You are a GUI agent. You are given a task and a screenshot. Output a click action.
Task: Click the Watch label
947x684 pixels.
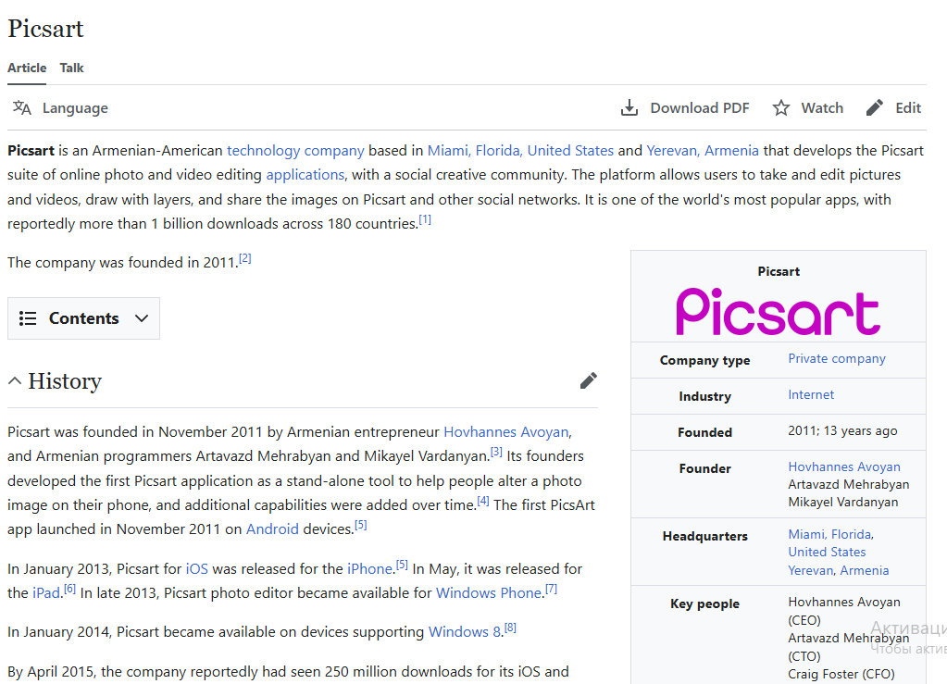[x=822, y=108]
